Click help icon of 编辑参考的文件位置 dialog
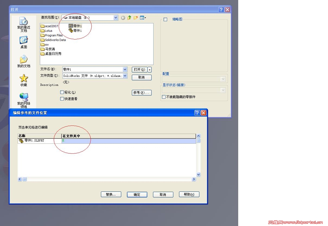This screenshot has width=328, height=226. point(197,113)
